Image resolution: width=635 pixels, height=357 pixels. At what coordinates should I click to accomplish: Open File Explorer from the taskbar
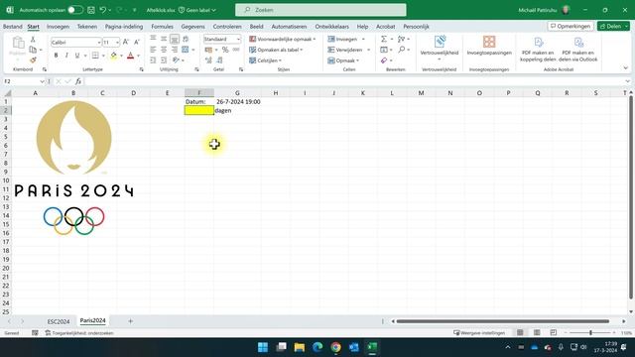point(300,347)
